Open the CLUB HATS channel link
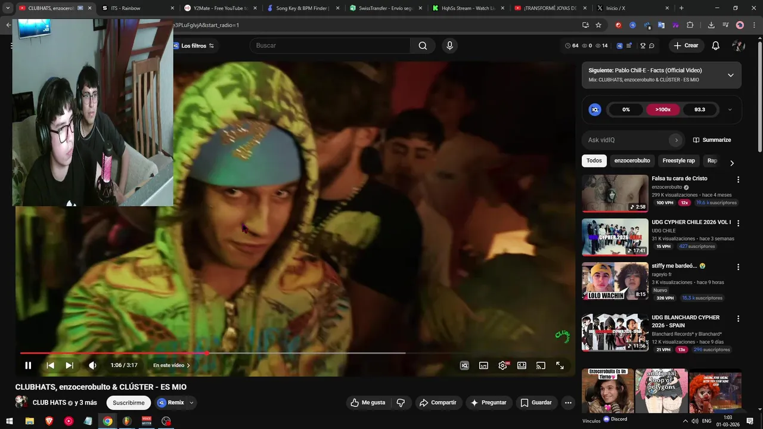 (49, 403)
